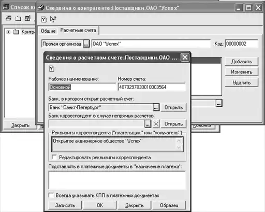Image resolution: width=265 pixels, height=212 pixels.
Task: Activate the What's This help pointer icon
Action: (53, 19)
